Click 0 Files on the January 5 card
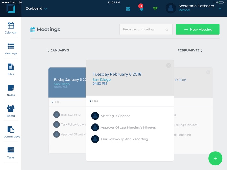 click(55, 102)
